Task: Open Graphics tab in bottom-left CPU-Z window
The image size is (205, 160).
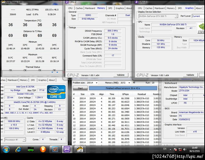Action: 42,80
